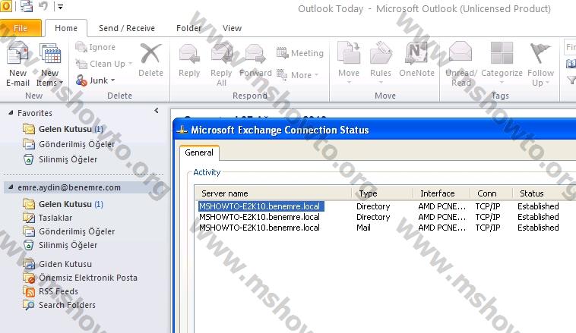Create a New E-mail message

tap(17, 64)
